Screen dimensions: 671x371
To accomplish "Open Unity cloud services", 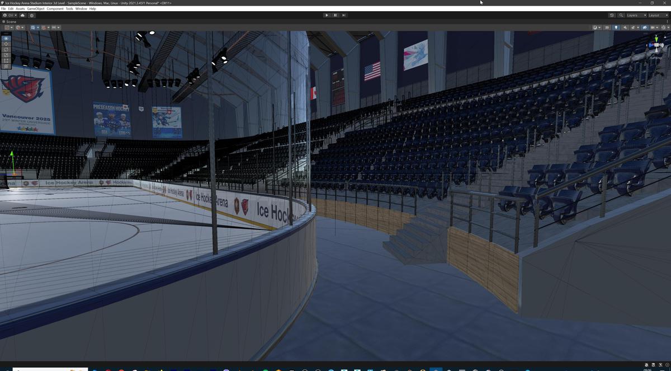I will (x=22, y=15).
